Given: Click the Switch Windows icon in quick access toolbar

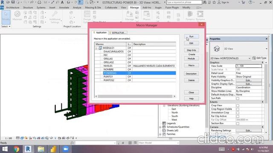Looking at the screenshot, I should click(92, 2).
